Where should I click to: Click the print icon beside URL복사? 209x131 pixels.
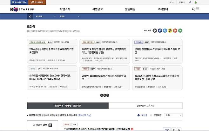point(155,31)
